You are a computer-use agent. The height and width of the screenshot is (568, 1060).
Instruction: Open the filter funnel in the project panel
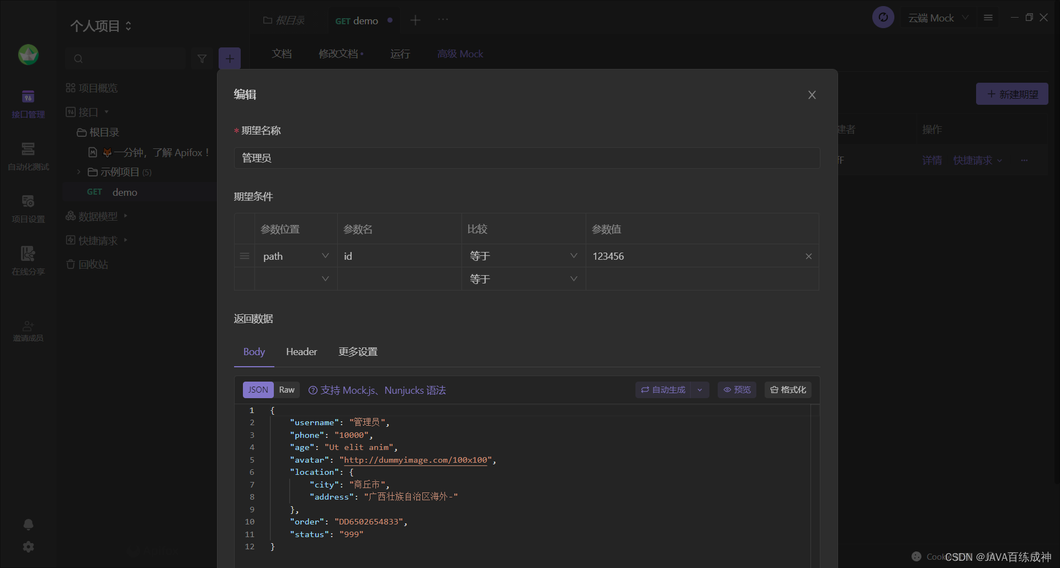[202, 58]
